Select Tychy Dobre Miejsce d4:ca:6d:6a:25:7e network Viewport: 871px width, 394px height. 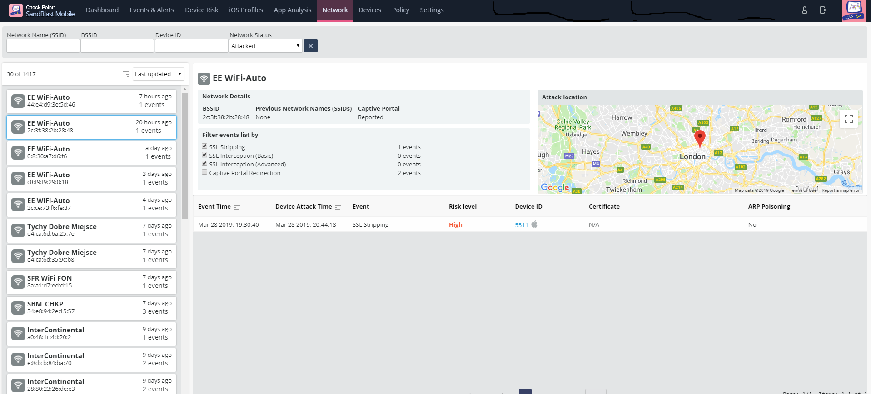click(91, 230)
